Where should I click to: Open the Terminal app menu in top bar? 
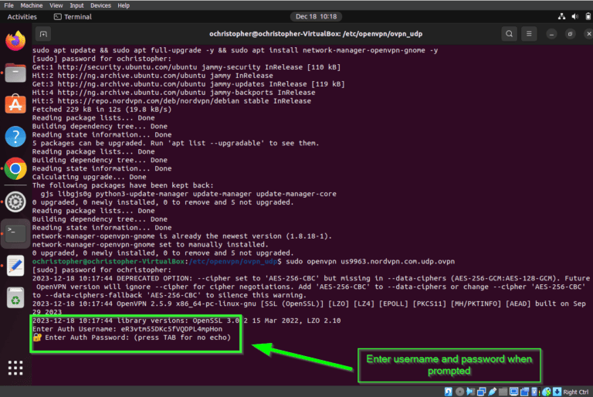(73, 17)
